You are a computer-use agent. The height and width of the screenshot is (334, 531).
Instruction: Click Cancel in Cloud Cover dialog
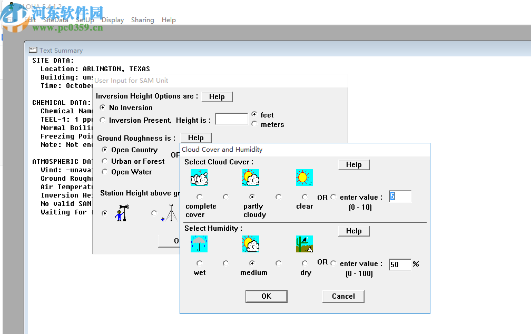343,297
